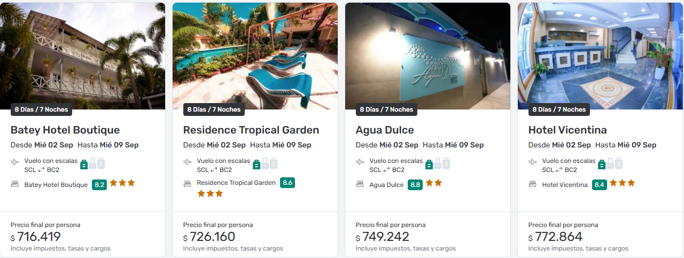Click the green baggage icon on Agua Dulce card
684x258 pixels.
(x=429, y=164)
